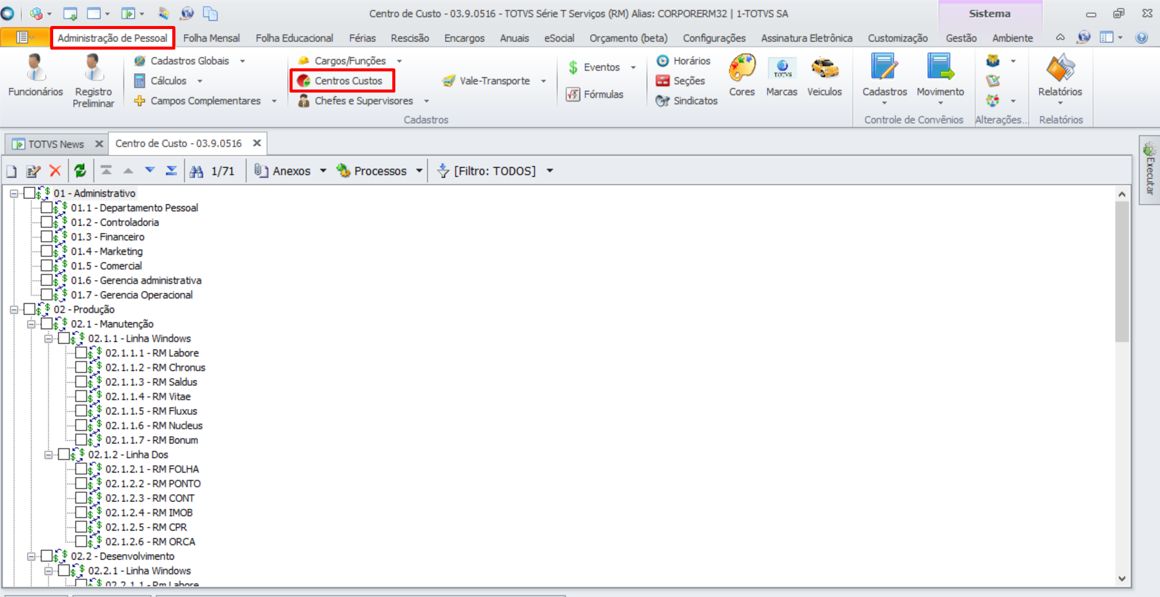
Task: Open the Férias ribbon tab
Action: point(362,38)
